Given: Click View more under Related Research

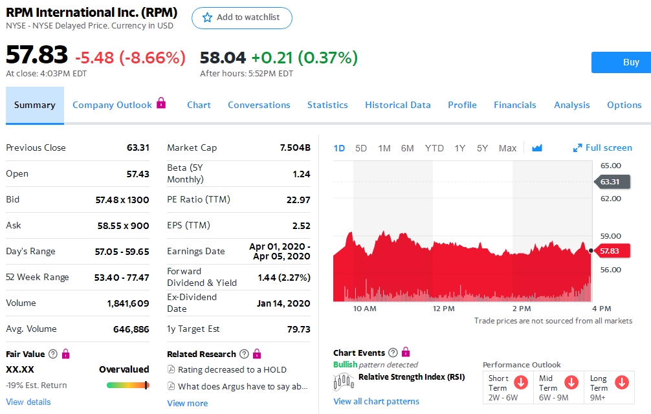Looking at the screenshot, I should click(x=187, y=403).
